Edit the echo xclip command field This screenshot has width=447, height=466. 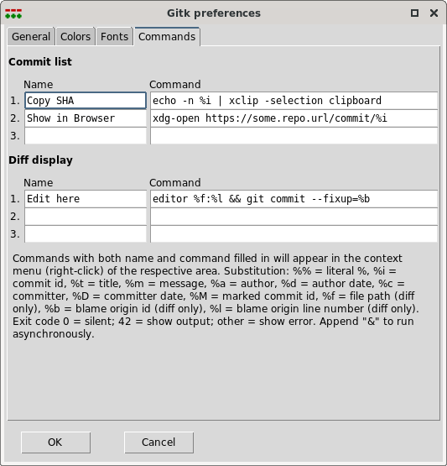point(294,101)
